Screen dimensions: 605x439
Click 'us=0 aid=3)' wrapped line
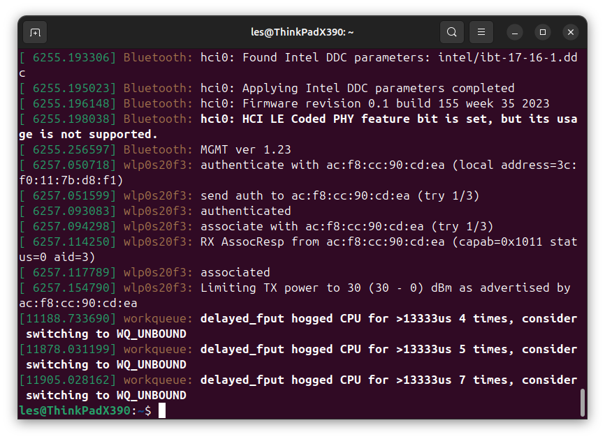click(x=57, y=257)
